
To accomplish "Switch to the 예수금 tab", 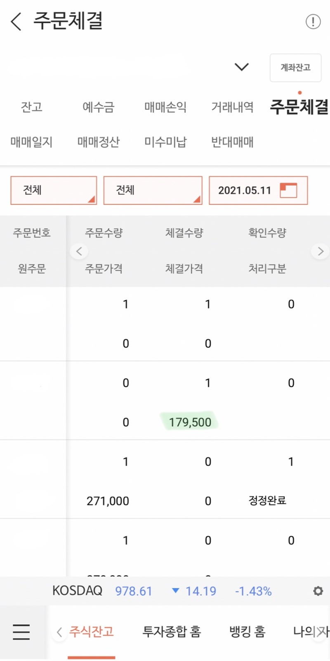I will 98,107.
